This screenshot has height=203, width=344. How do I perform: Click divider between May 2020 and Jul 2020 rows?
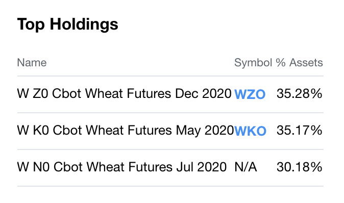click(x=170, y=149)
